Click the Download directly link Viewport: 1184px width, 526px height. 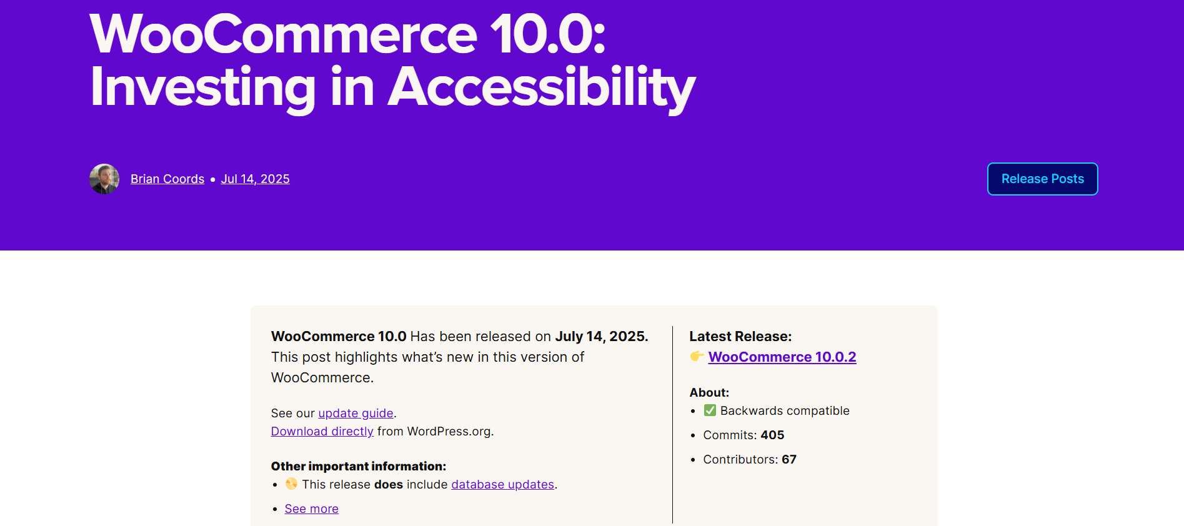pyautogui.click(x=322, y=432)
